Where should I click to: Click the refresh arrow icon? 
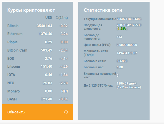pos(66,112)
